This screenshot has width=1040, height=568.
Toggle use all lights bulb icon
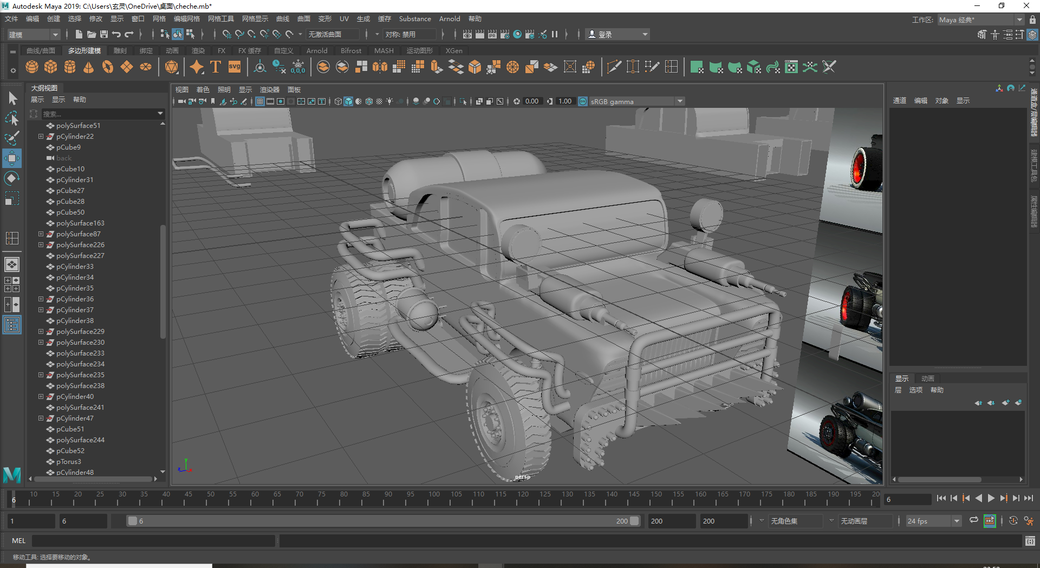389,101
